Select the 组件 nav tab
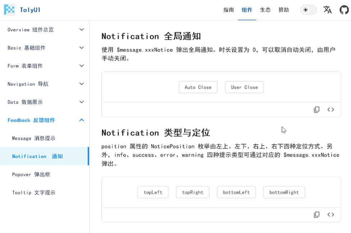 247,10
